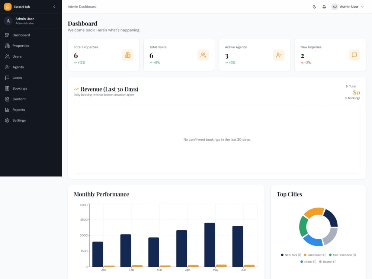Click the New Inquiries message icon
Viewport: 372px width, 279px height.
(354, 55)
